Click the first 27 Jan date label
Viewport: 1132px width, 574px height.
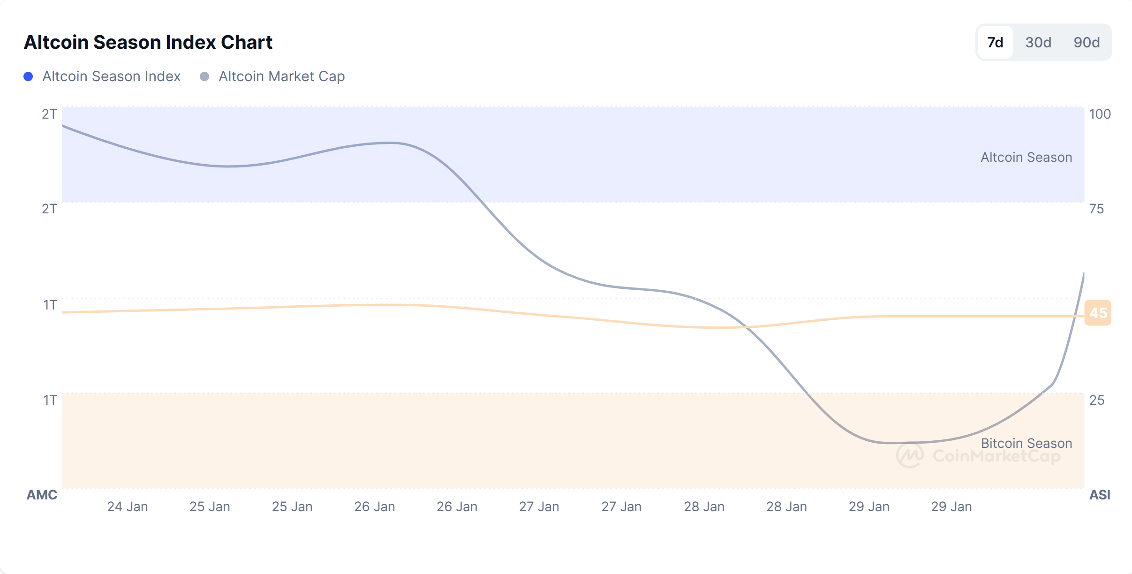[539, 506]
